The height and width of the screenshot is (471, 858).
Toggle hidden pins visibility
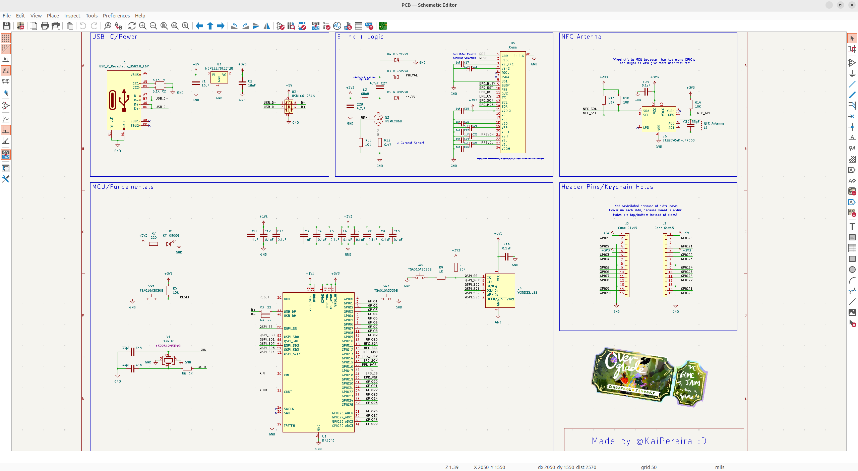(6, 106)
